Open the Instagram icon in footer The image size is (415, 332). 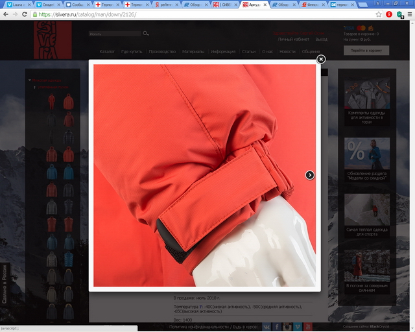point(287,327)
